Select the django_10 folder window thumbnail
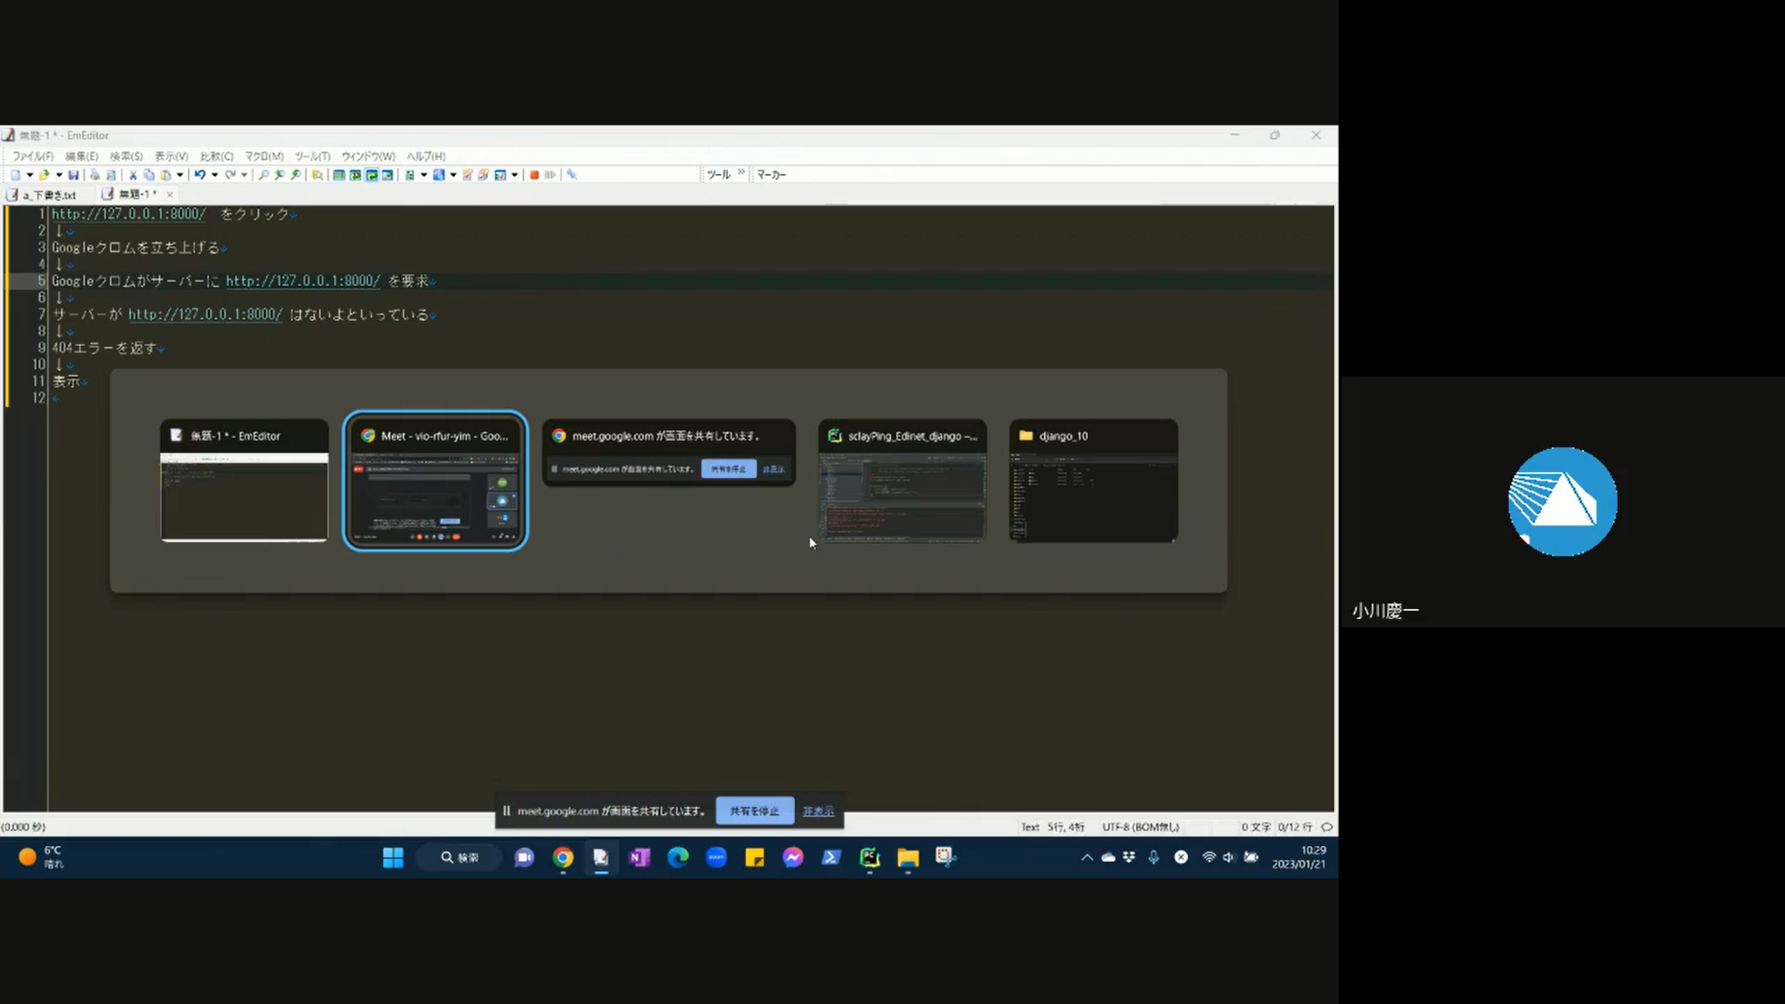 [1093, 482]
